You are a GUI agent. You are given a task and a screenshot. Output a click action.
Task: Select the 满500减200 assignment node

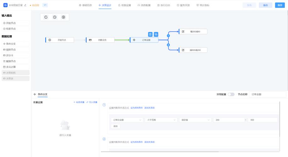[193, 50]
